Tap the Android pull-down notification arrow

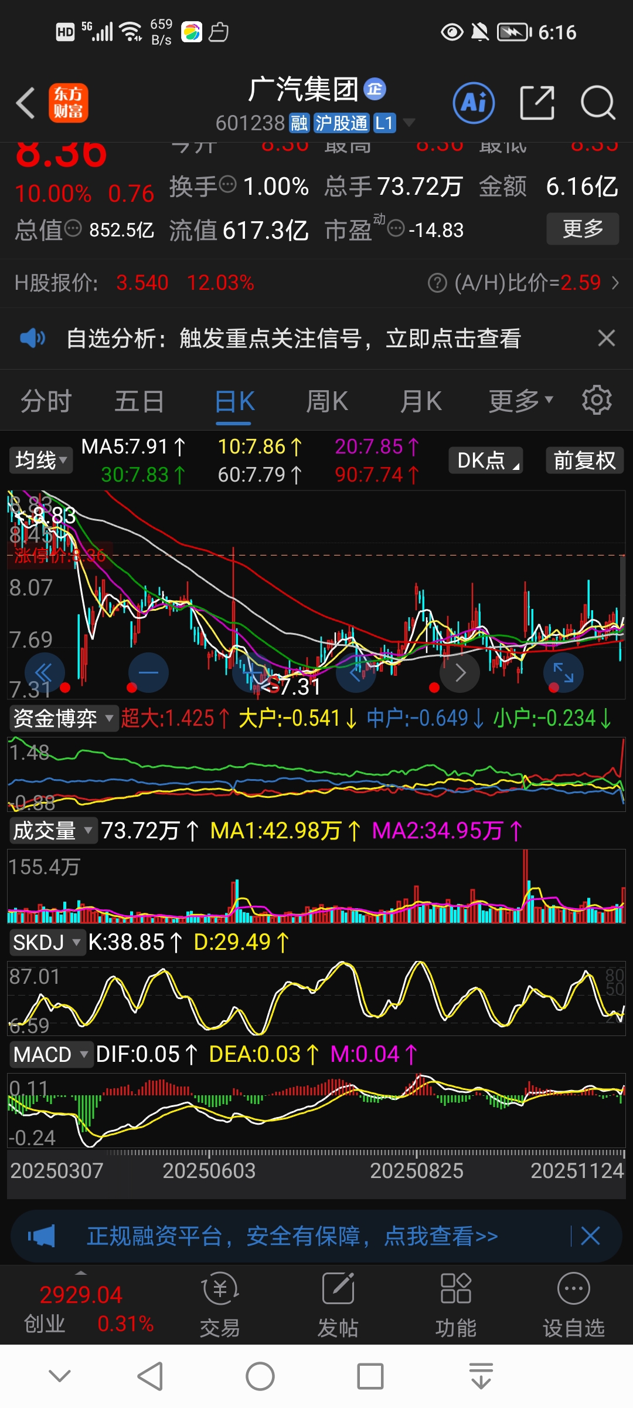click(x=481, y=1376)
